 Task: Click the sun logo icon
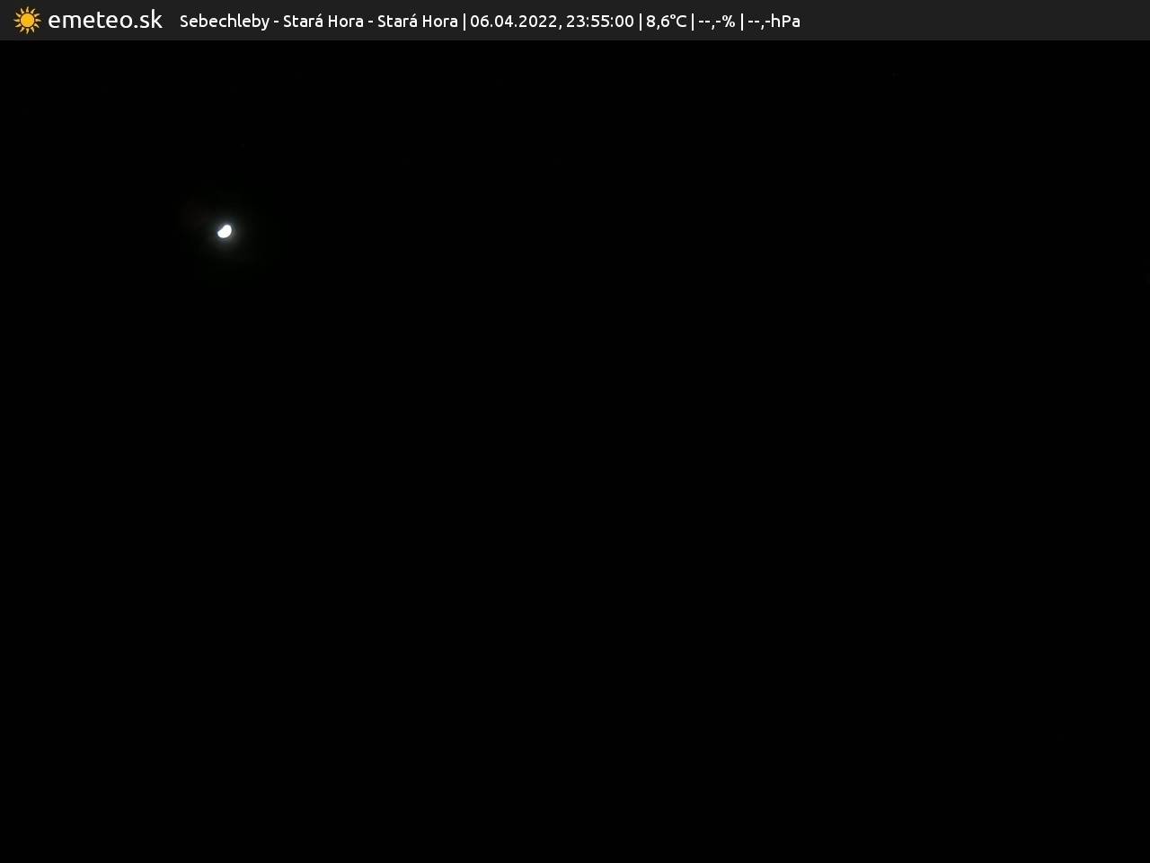tap(27, 20)
